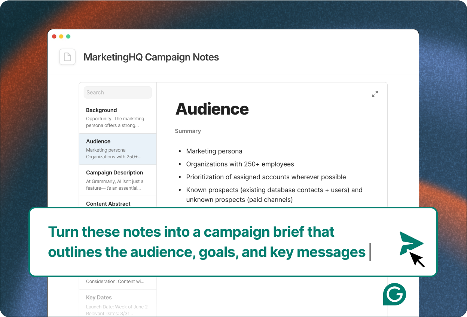Close the window with the red button

pyautogui.click(x=54, y=36)
